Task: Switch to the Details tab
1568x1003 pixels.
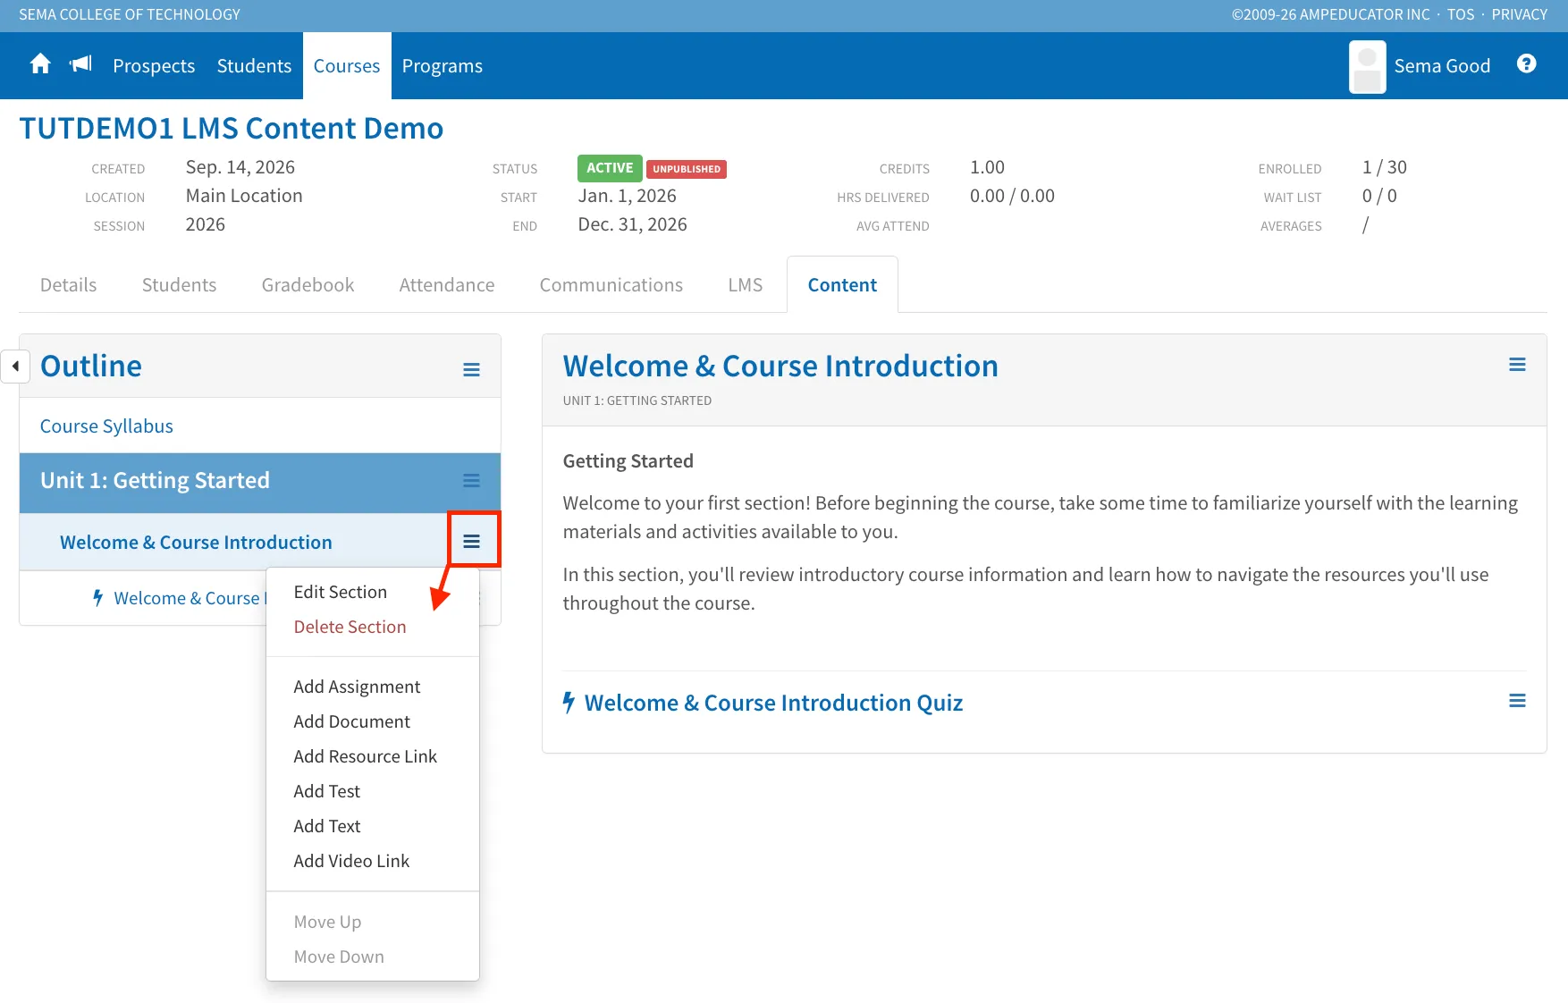Action: [x=69, y=285]
